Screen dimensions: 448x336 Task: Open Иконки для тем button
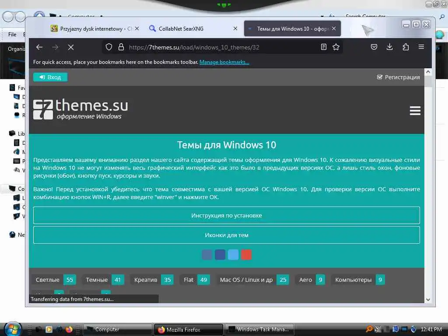pyautogui.click(x=227, y=235)
